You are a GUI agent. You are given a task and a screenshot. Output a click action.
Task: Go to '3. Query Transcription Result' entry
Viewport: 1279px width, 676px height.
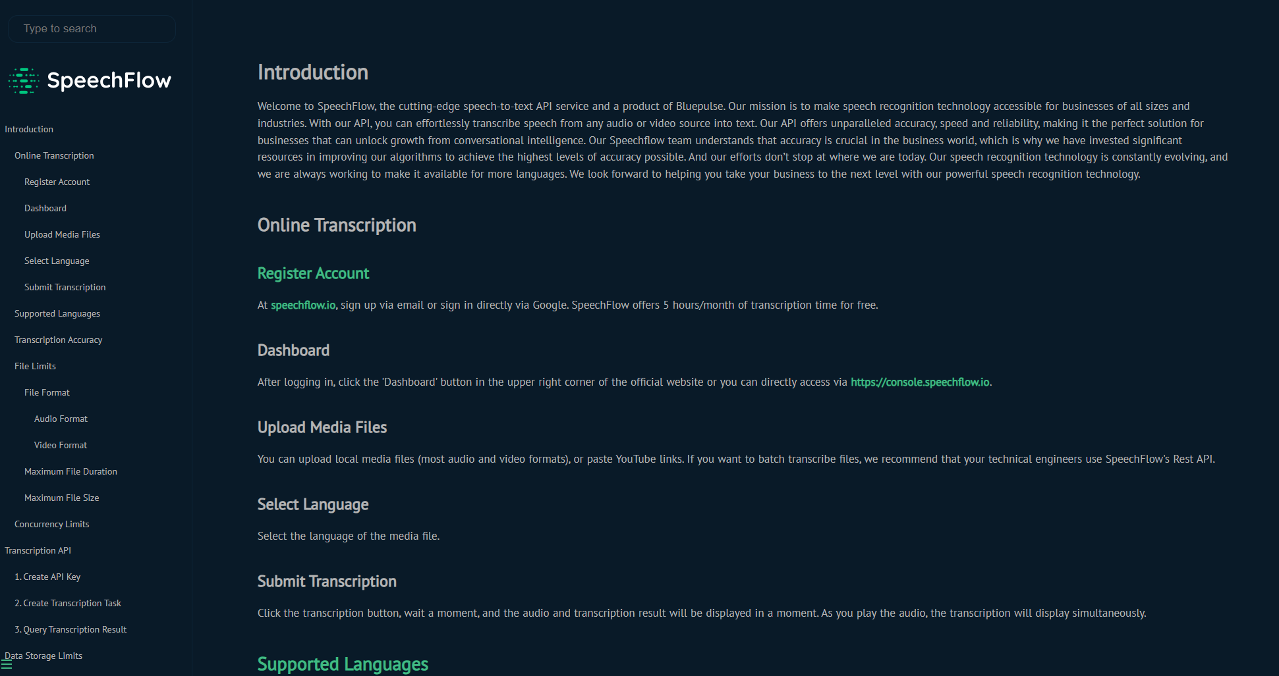pos(71,629)
